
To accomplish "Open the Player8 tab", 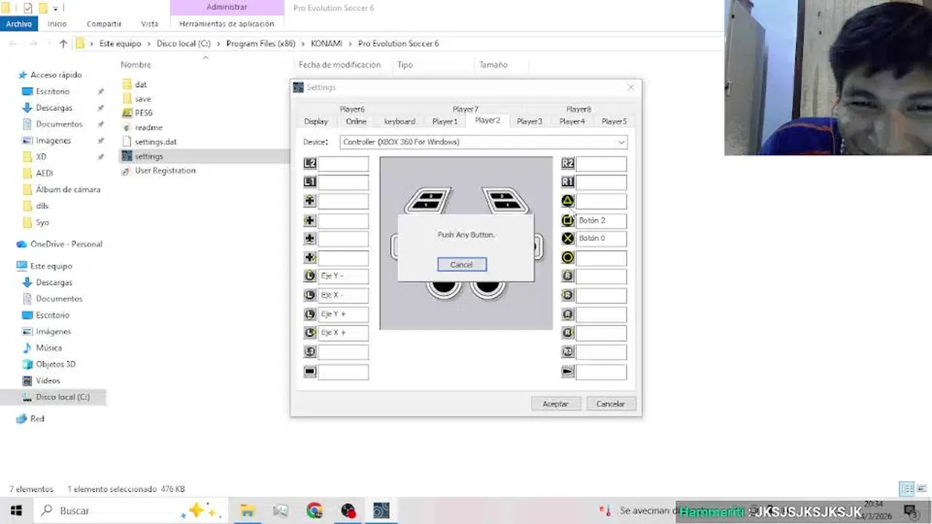I will tap(579, 109).
